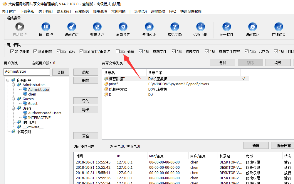
Task: Click the 绑定认证 shield icon
Action: pos(97,27)
